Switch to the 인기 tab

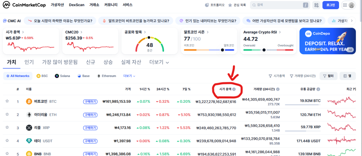pos(29,62)
